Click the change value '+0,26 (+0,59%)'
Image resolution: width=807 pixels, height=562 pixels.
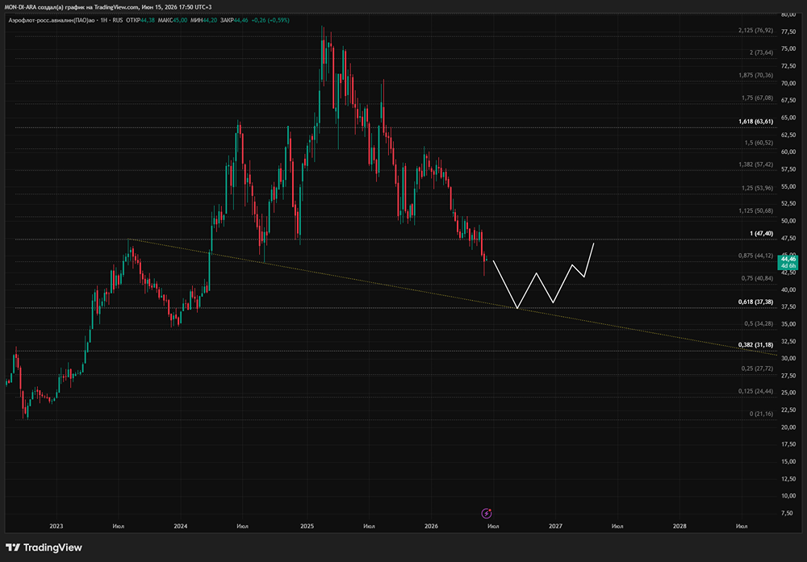(x=270, y=20)
